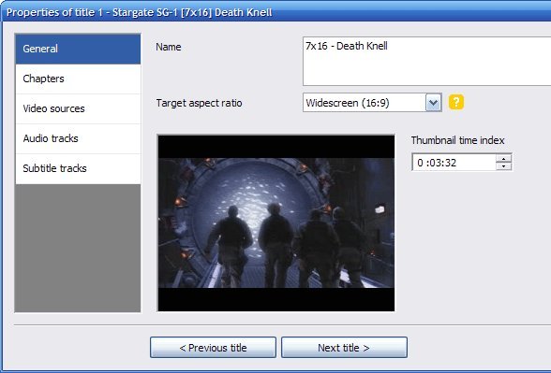Click the Name label text
The height and width of the screenshot is (373, 551).
point(169,47)
